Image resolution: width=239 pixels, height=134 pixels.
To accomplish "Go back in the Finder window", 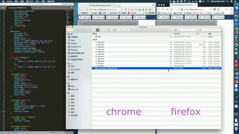I will click(x=68, y=30).
